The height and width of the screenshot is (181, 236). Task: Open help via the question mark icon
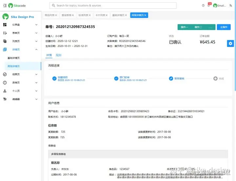203,6
